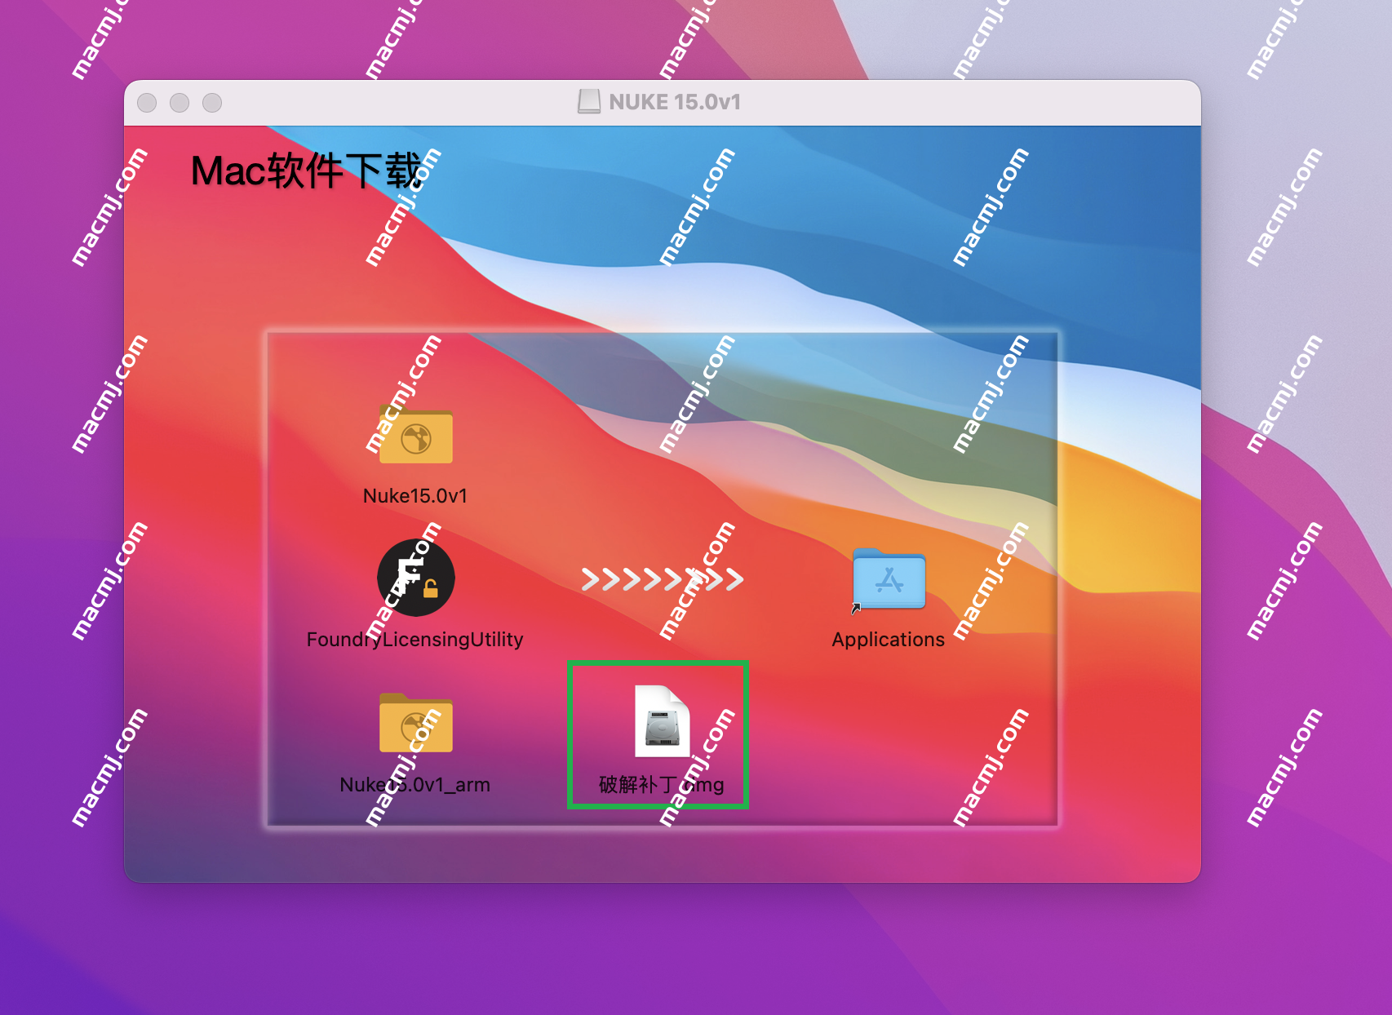This screenshot has height=1015, width=1392.
Task: Click the FoundryLicensingUtility name label
Action: point(415,640)
